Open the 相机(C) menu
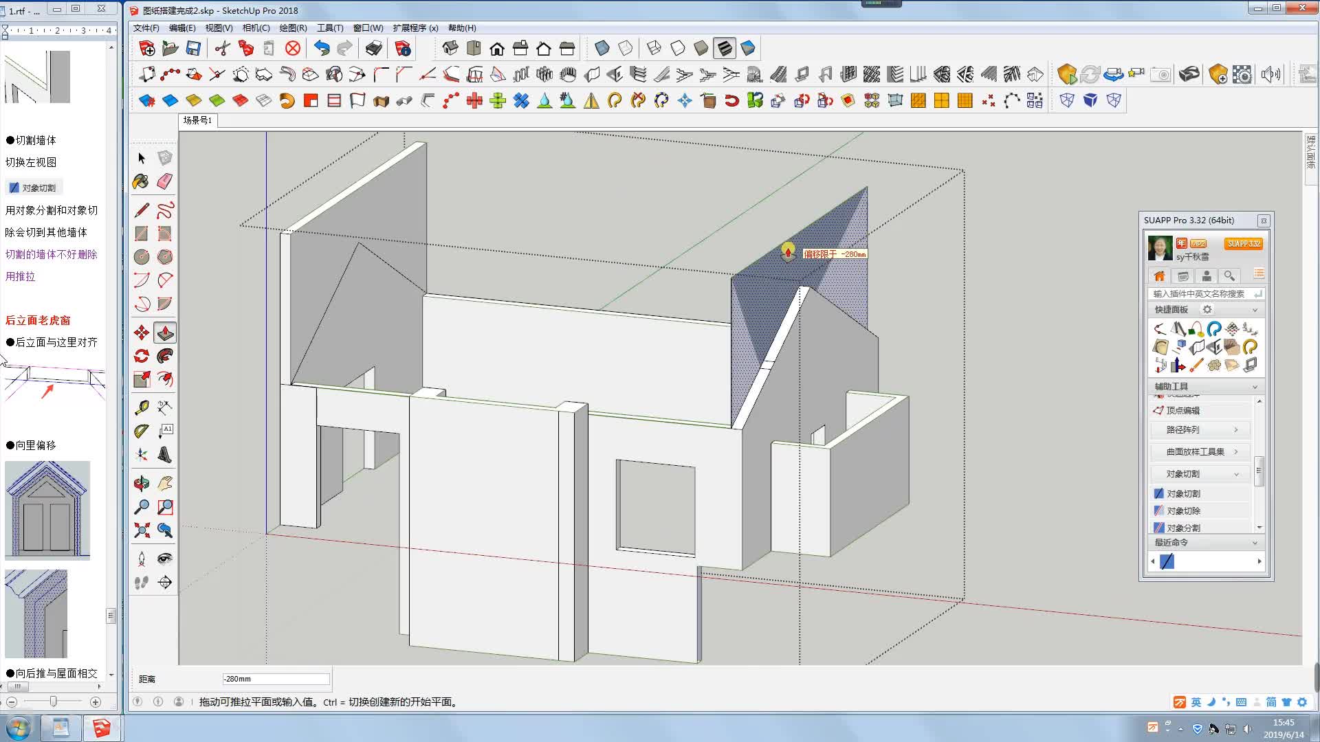 (x=256, y=28)
